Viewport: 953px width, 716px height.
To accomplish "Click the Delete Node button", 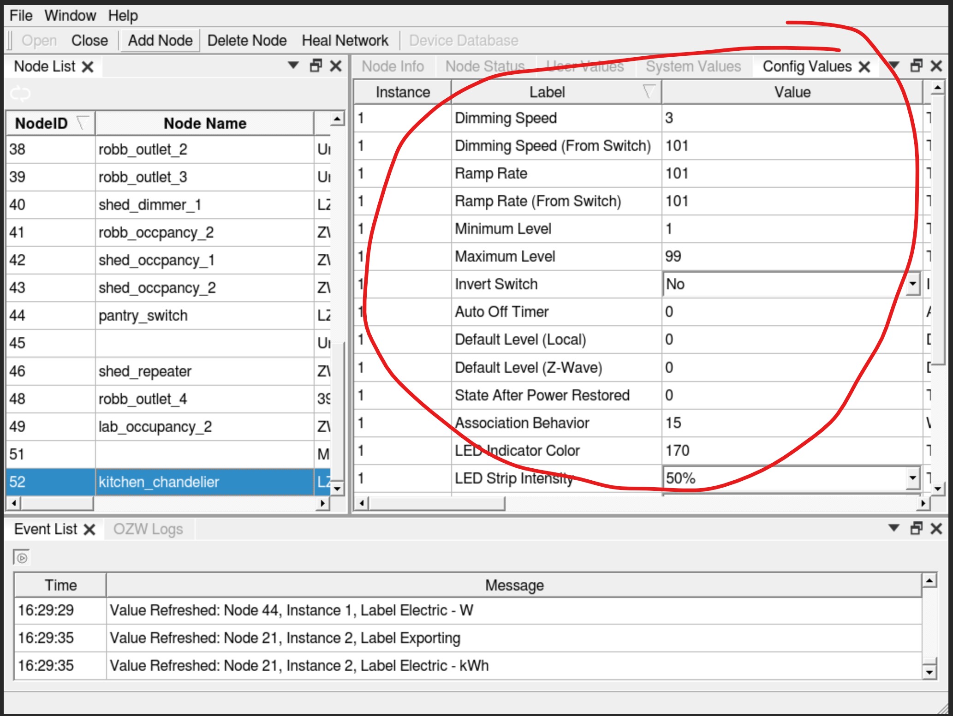I will click(x=247, y=41).
